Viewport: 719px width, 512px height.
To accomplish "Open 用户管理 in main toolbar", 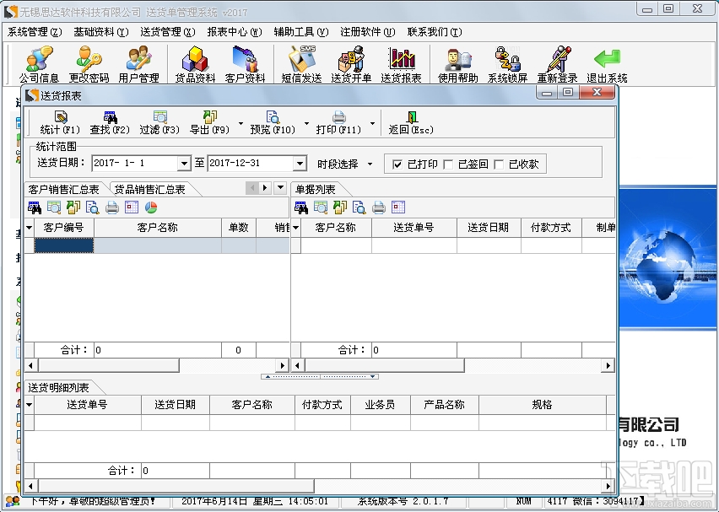I will 138,65.
